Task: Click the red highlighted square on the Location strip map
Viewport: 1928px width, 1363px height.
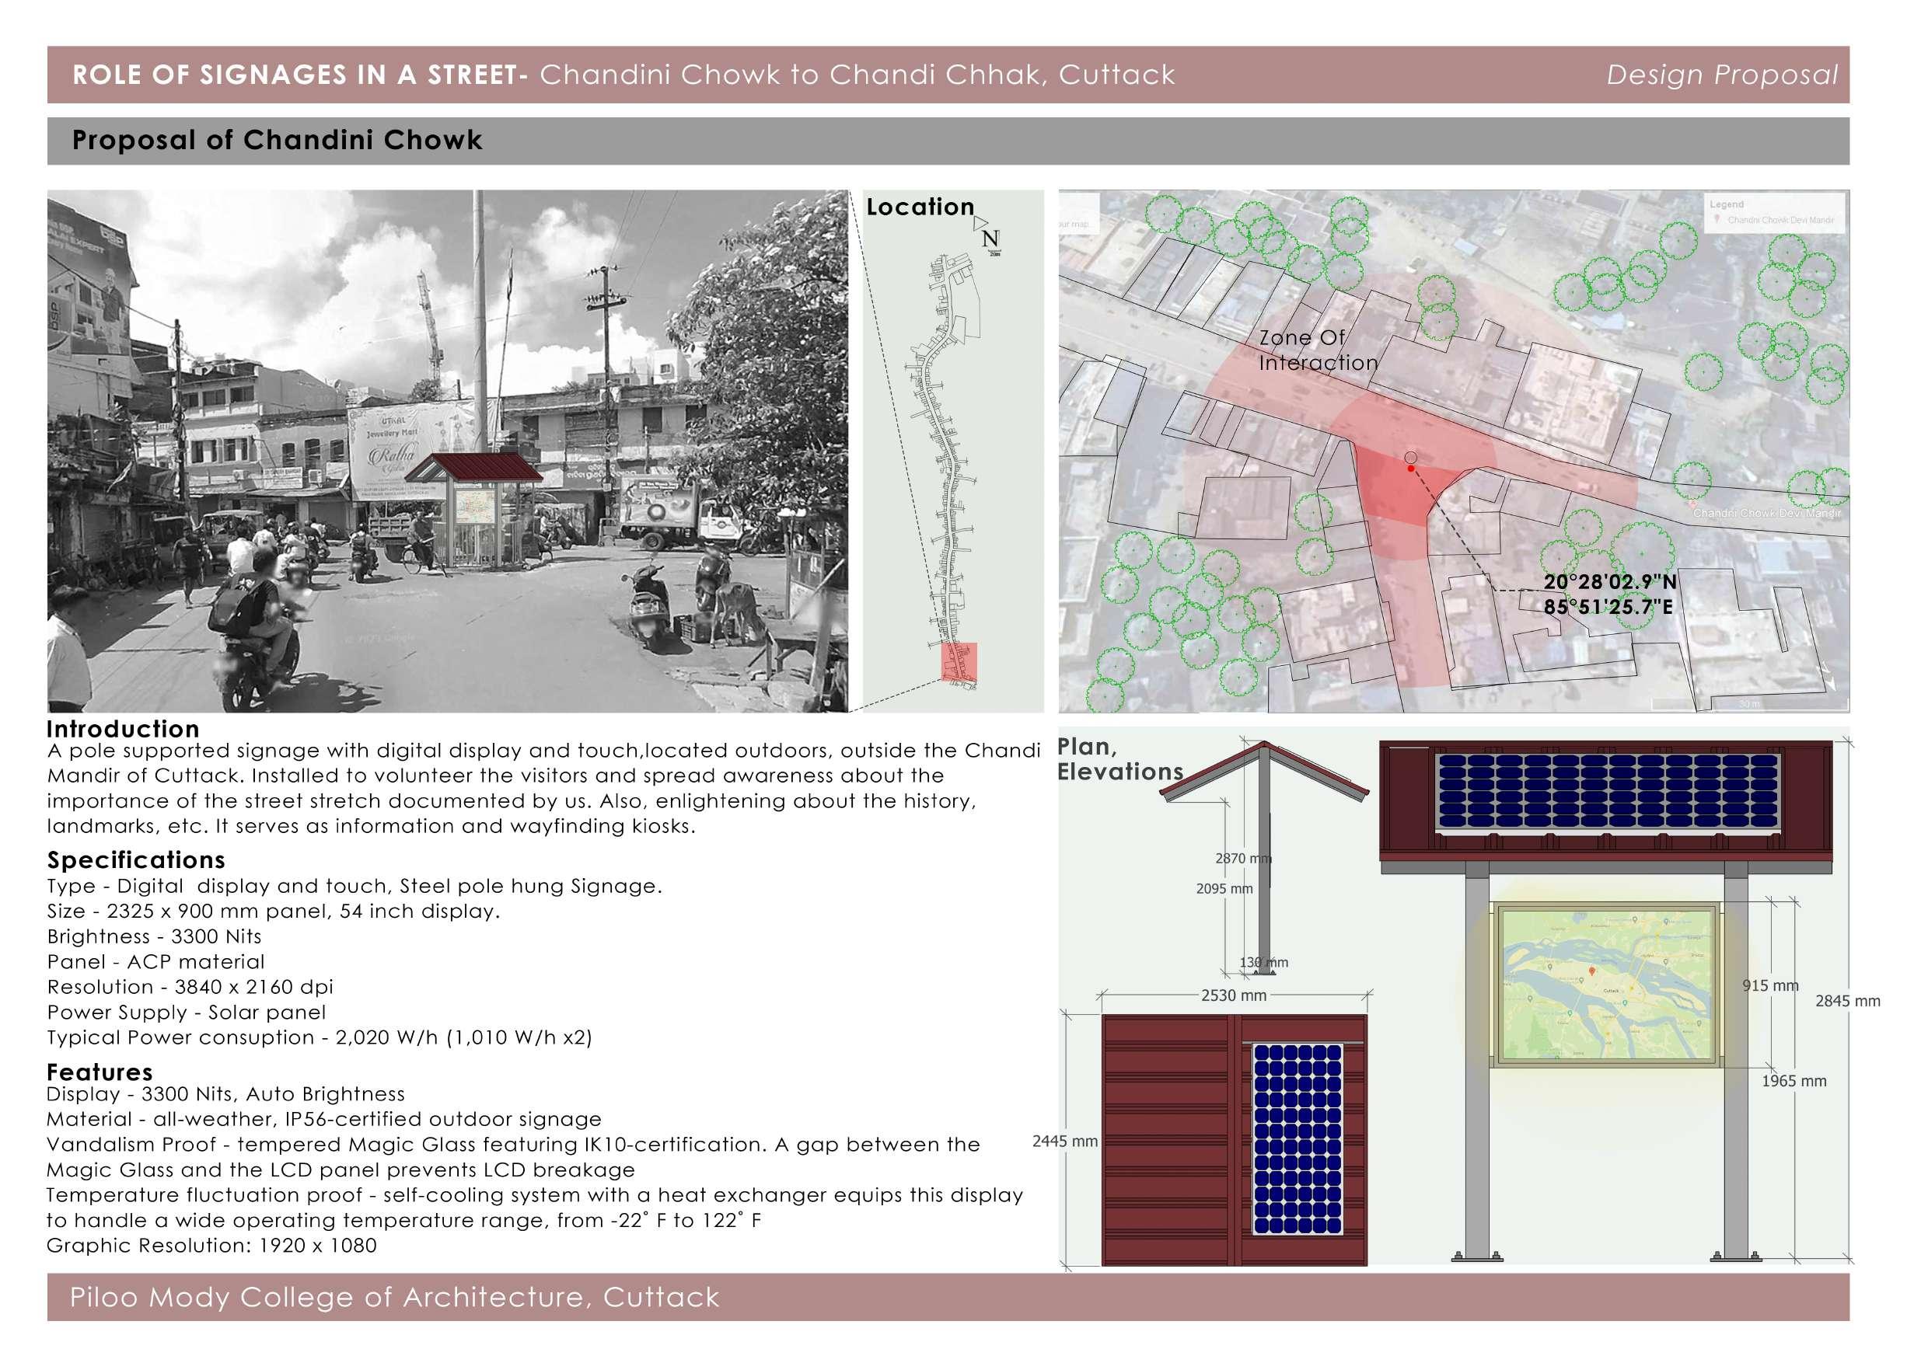Action: (958, 661)
